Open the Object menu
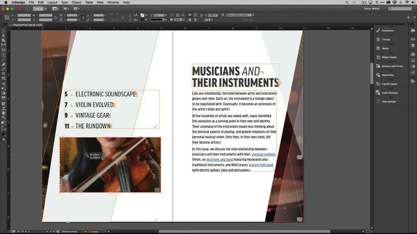417x234 pixels. coord(76,3)
